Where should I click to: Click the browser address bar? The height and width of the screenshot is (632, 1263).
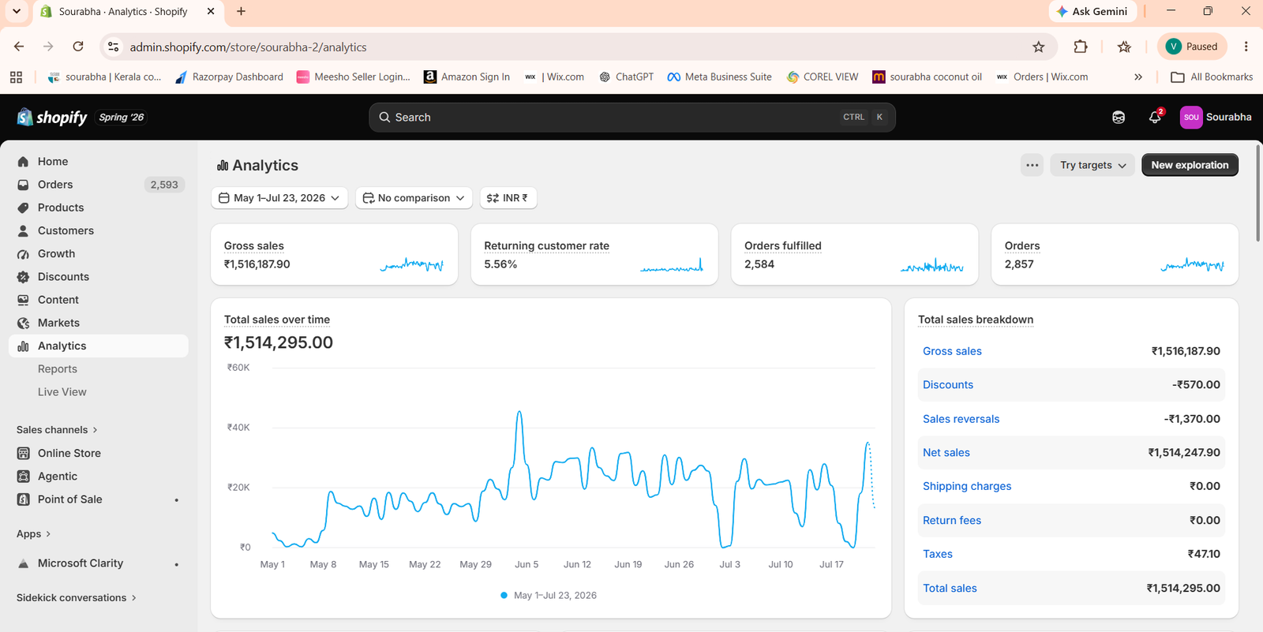click(576, 47)
